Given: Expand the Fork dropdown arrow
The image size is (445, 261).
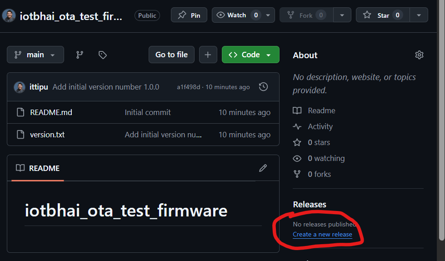Looking at the screenshot, I should coord(342,15).
